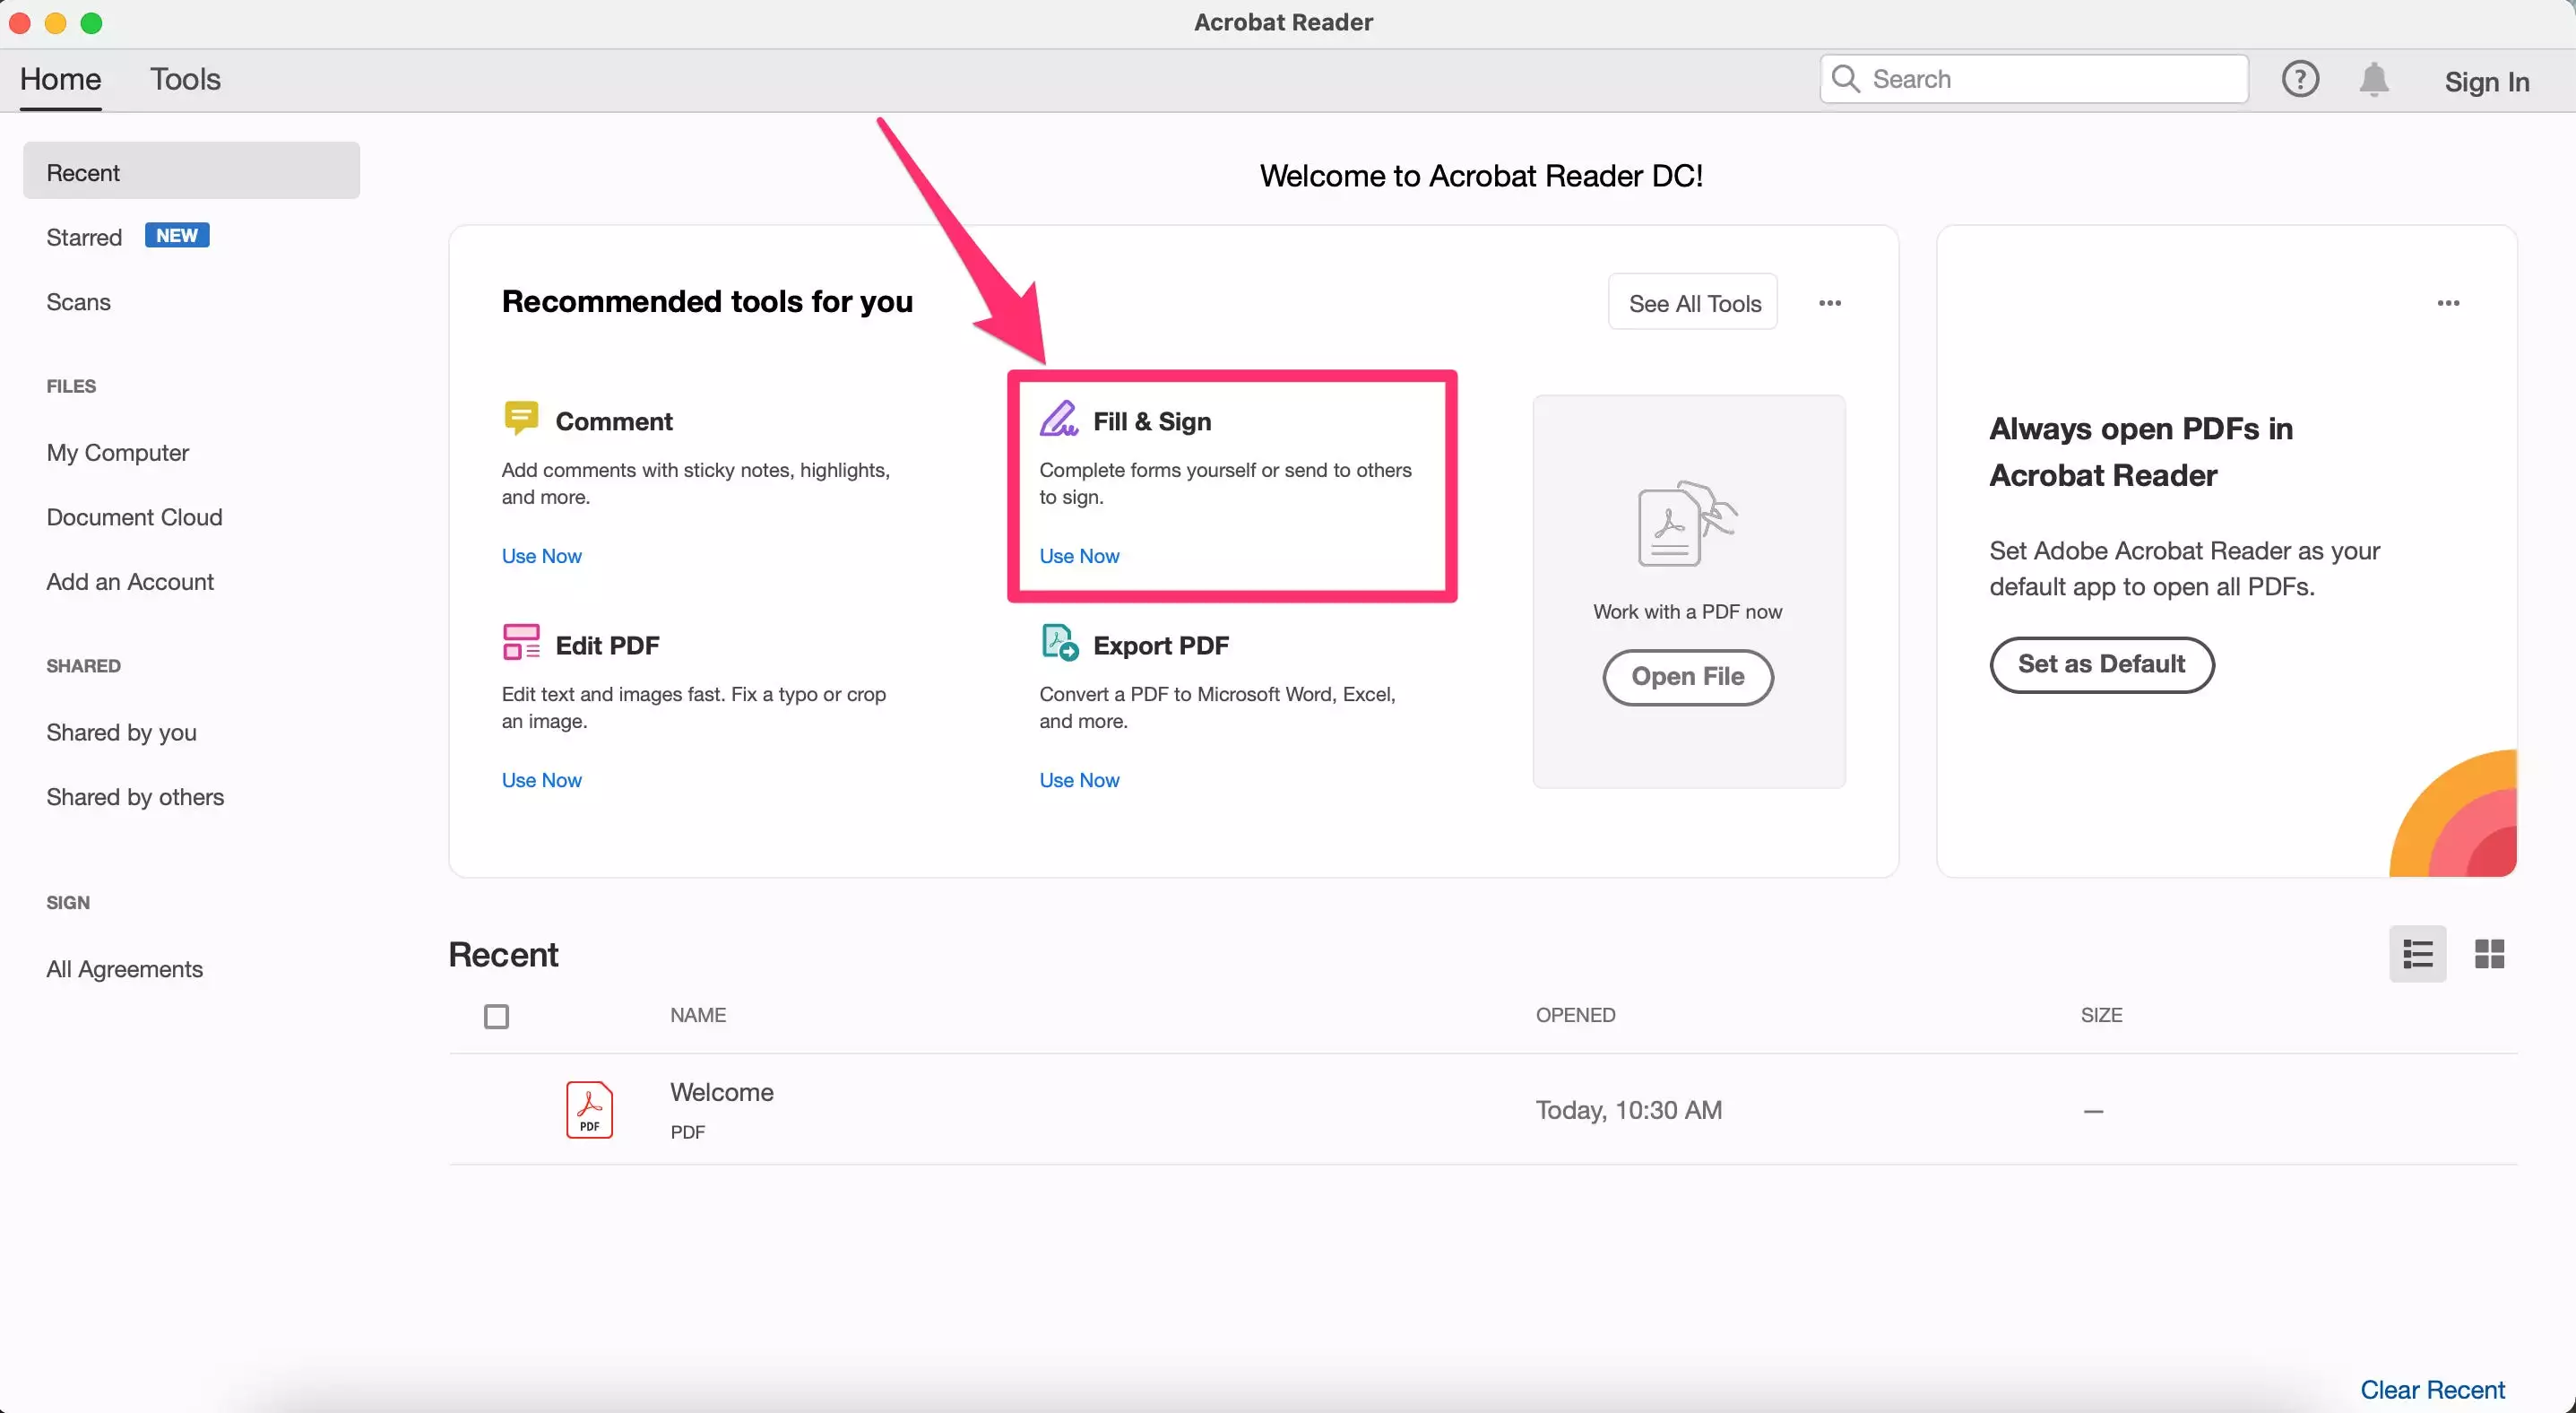The image size is (2576, 1413).
Task: Open Starred in the sidebar
Action: coord(84,237)
